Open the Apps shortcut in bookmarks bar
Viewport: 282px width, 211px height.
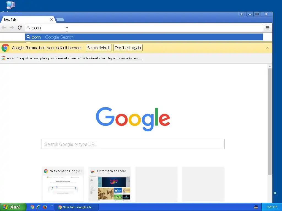click(7, 58)
